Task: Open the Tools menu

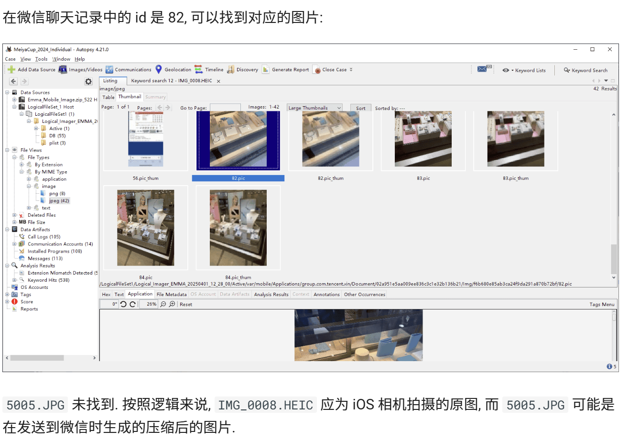Action: coord(41,59)
